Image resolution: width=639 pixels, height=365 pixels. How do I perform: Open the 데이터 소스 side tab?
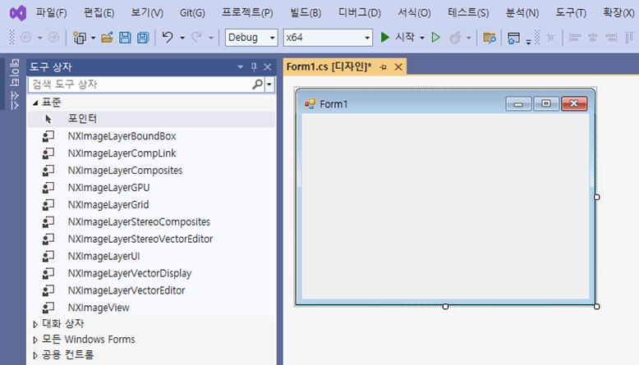coord(15,84)
